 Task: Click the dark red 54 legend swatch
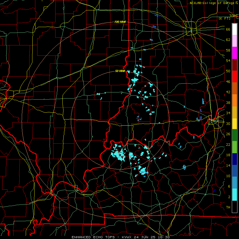[234, 65]
